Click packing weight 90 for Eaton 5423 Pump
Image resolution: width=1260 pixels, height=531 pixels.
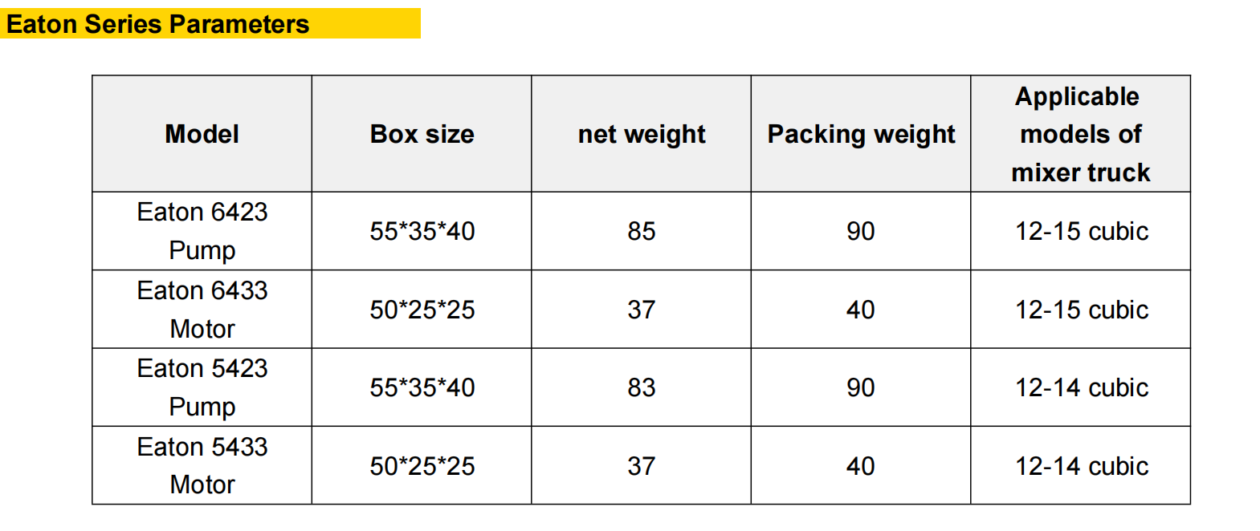[860, 387]
